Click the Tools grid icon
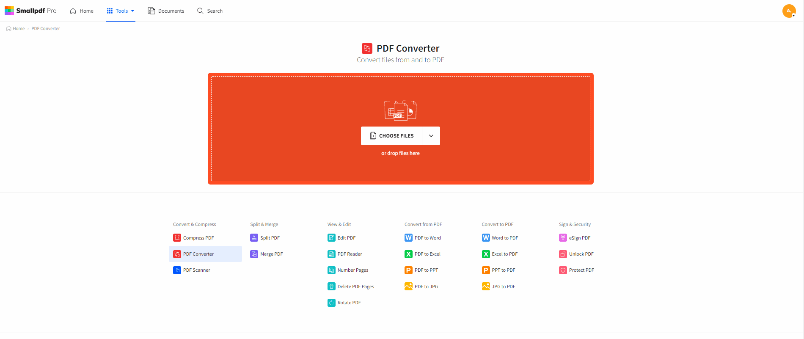804x339 pixels. click(x=110, y=11)
